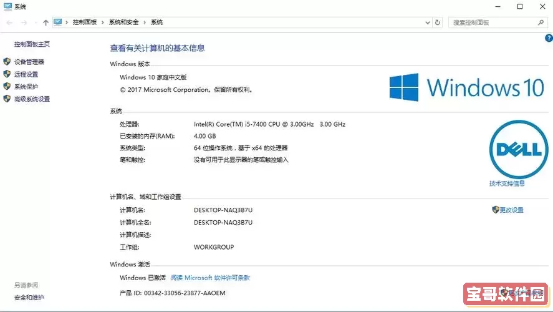The image size is (553, 312).
Task: Click the 搜索控制面板 search box
Action: click(x=498, y=22)
